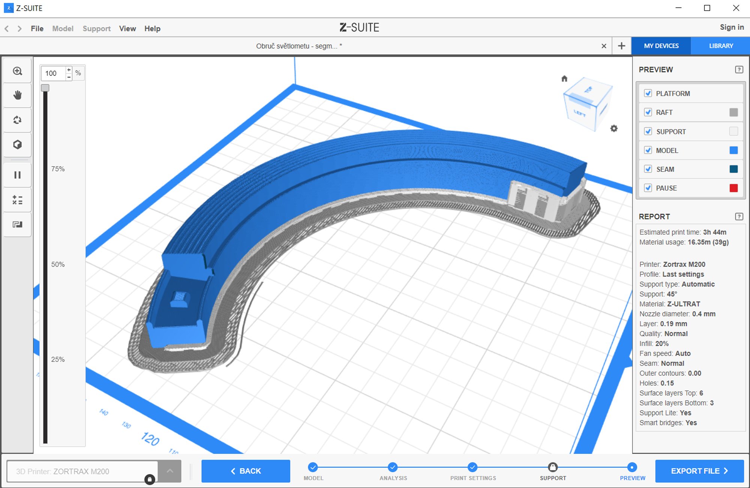Click the PAUSE red color swatch
Viewport: 750px width, 488px height.
733,188
